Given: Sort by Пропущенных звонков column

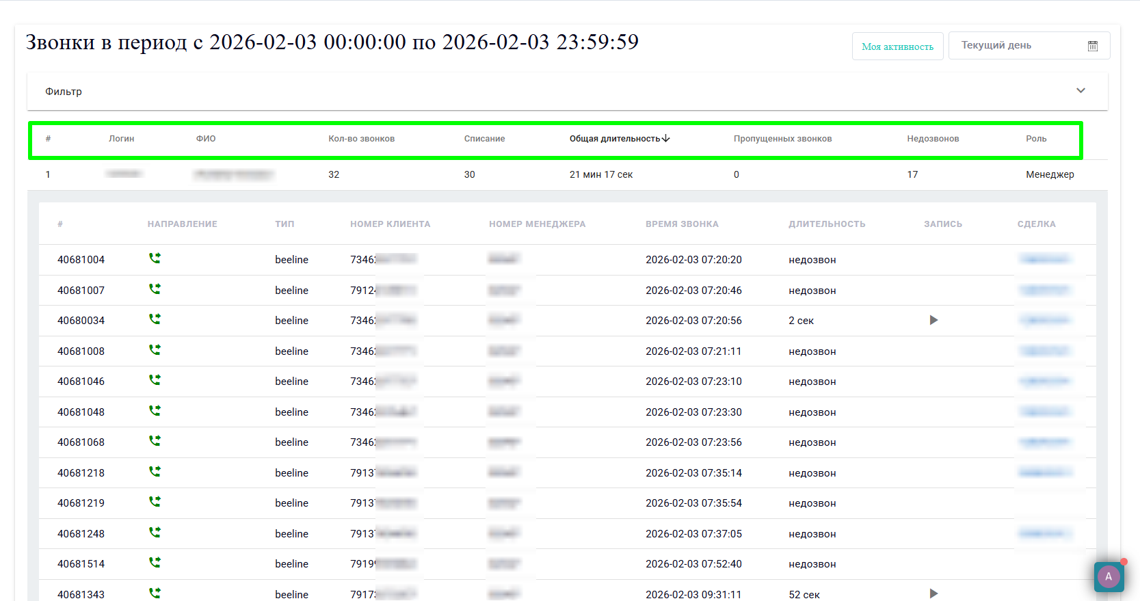Looking at the screenshot, I should 783,139.
